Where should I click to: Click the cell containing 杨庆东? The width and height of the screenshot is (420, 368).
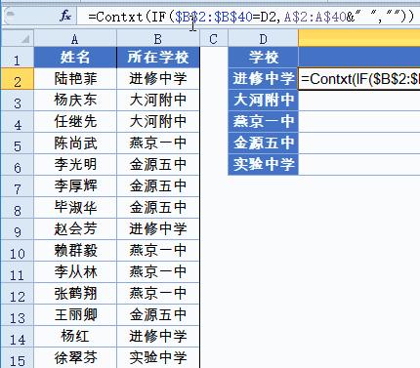click(x=75, y=101)
